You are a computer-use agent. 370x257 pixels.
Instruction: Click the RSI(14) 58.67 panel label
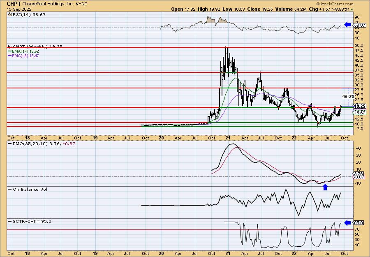coord(28,15)
